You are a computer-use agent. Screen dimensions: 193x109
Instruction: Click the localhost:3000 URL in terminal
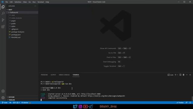coord(91,94)
